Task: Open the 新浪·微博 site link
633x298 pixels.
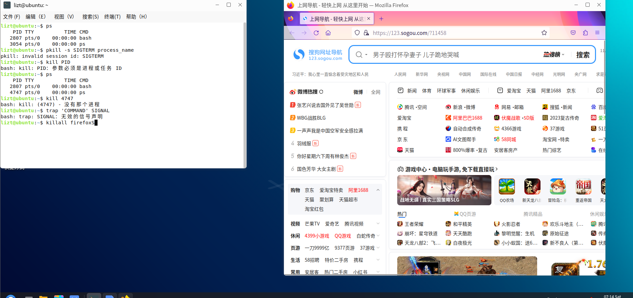Action: point(460,107)
